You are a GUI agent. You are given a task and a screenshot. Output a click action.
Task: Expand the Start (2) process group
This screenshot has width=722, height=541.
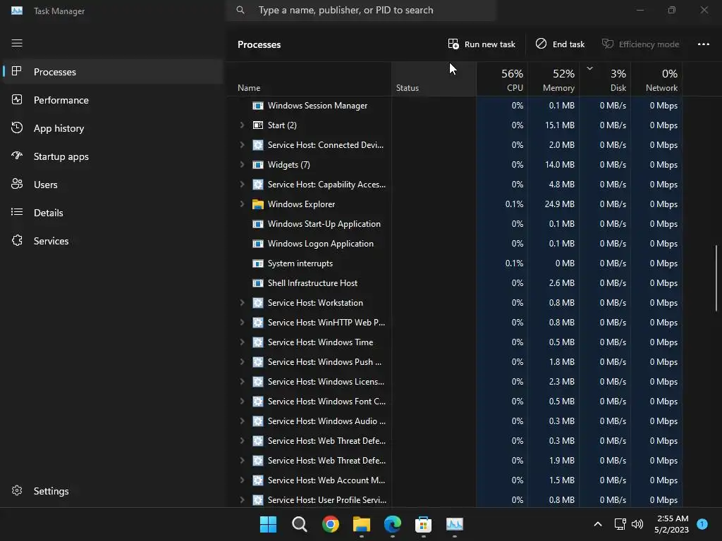click(x=243, y=125)
